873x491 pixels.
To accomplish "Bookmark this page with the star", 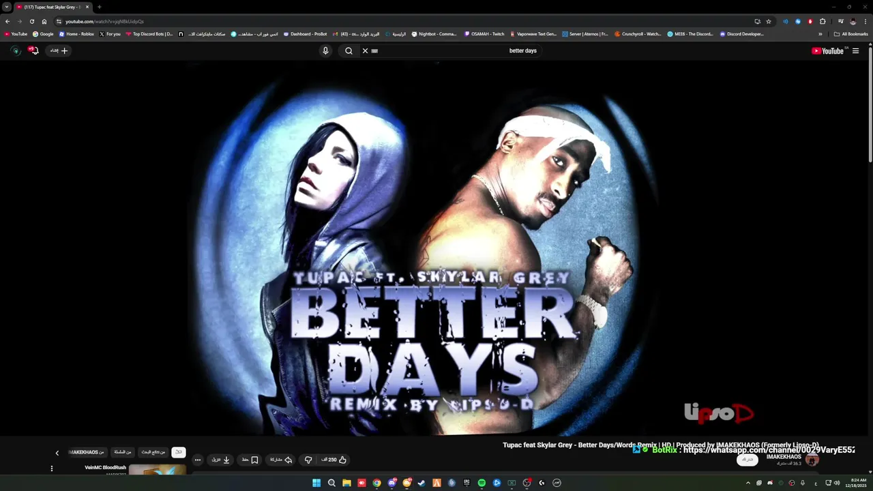I will click(769, 21).
